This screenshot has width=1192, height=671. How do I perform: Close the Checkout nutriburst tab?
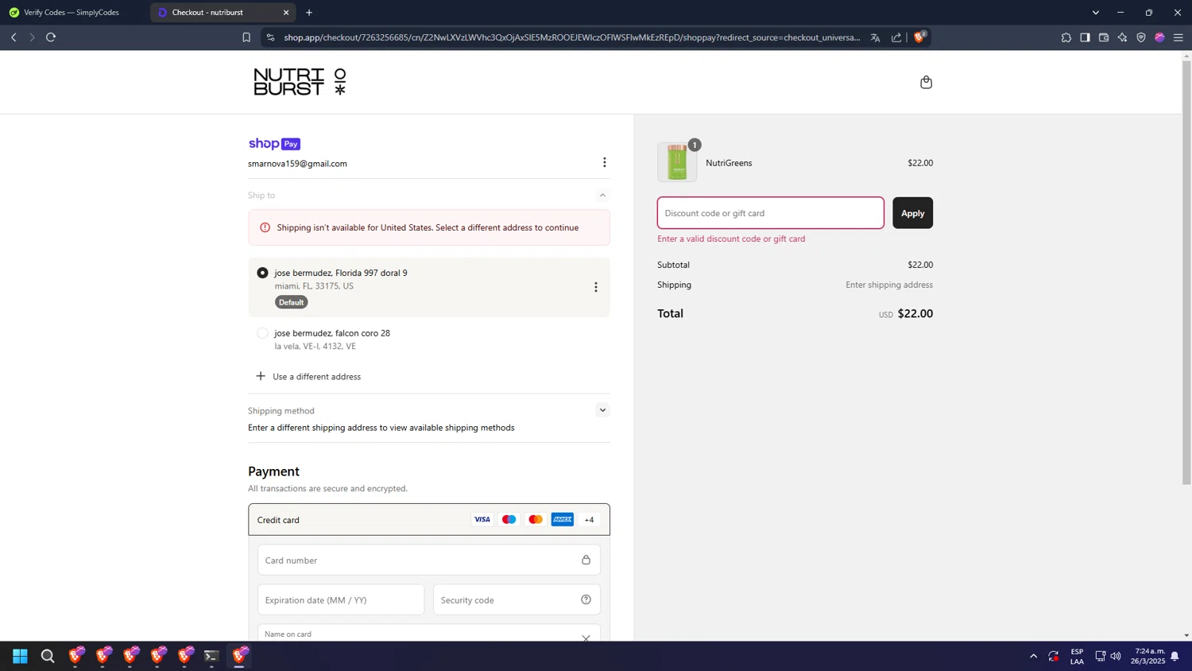286,12
